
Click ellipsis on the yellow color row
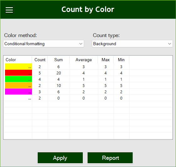[29, 67]
